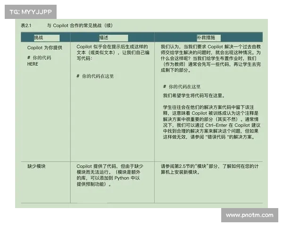Click "# 你的代码在这里" in the remedy column
This screenshot has width=283, height=227.
tap(182, 87)
